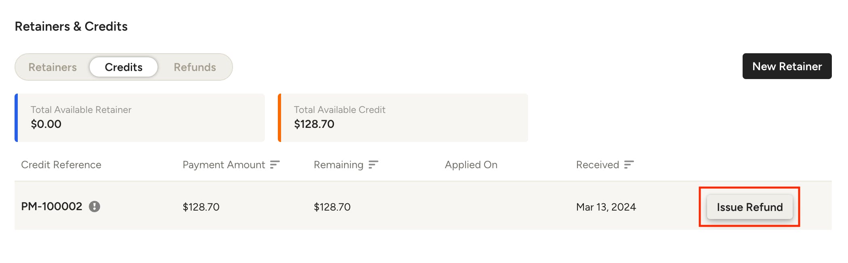Open the Refunds tab

pos(195,67)
